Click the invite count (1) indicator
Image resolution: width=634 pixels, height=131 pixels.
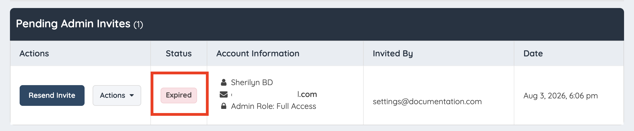(138, 25)
